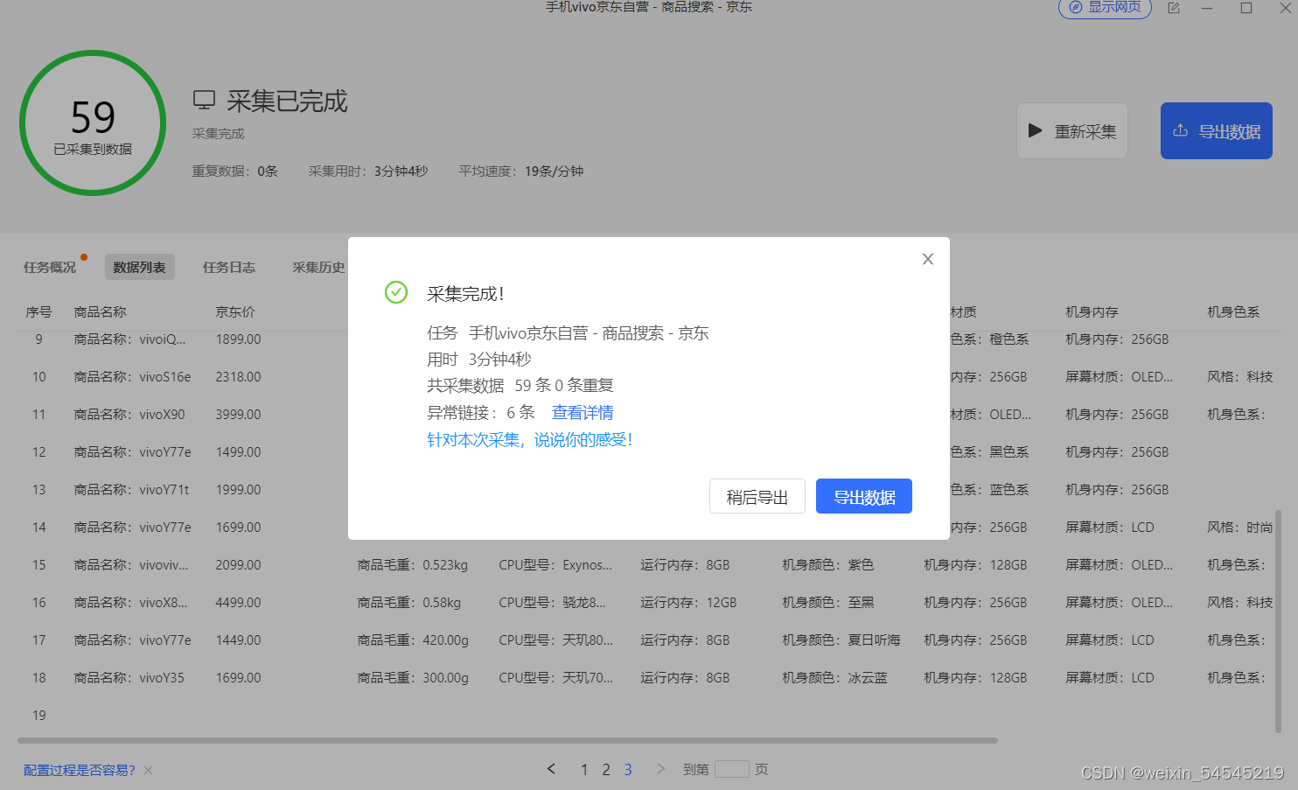Click the horizontal scrollbar below the table
This screenshot has width=1298, height=790.
point(507,740)
